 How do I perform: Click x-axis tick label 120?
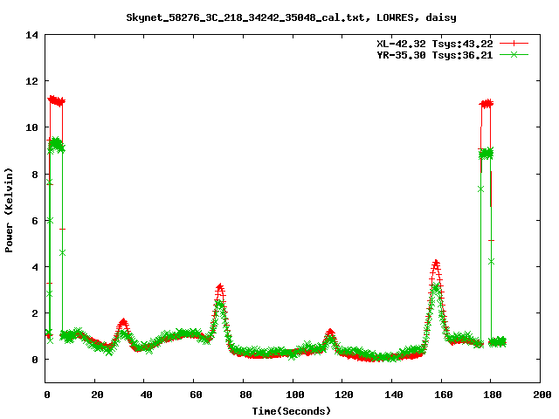tap(344, 395)
